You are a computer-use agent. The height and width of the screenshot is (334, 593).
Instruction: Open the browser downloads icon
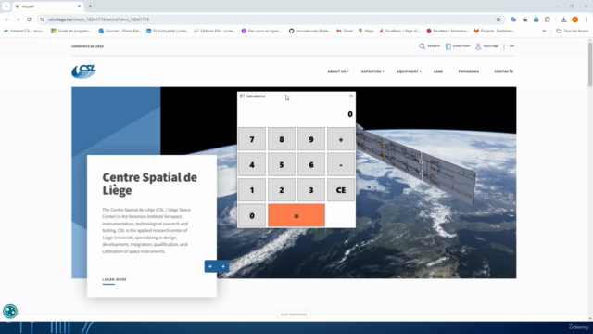click(563, 19)
